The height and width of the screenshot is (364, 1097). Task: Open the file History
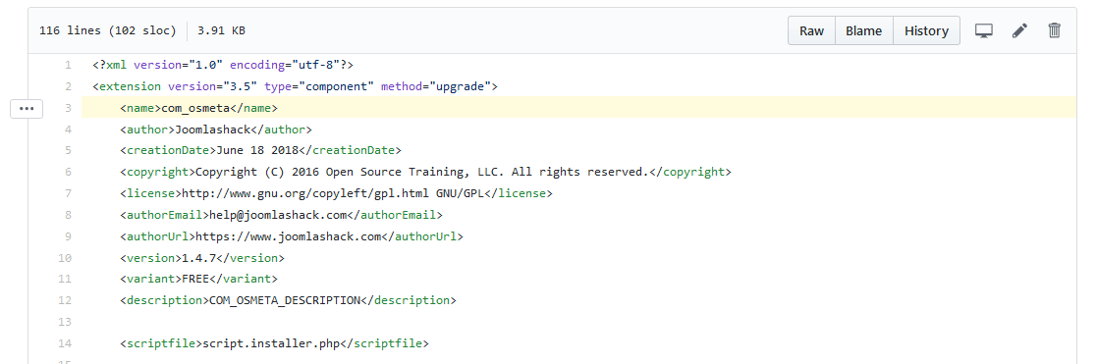coord(926,30)
